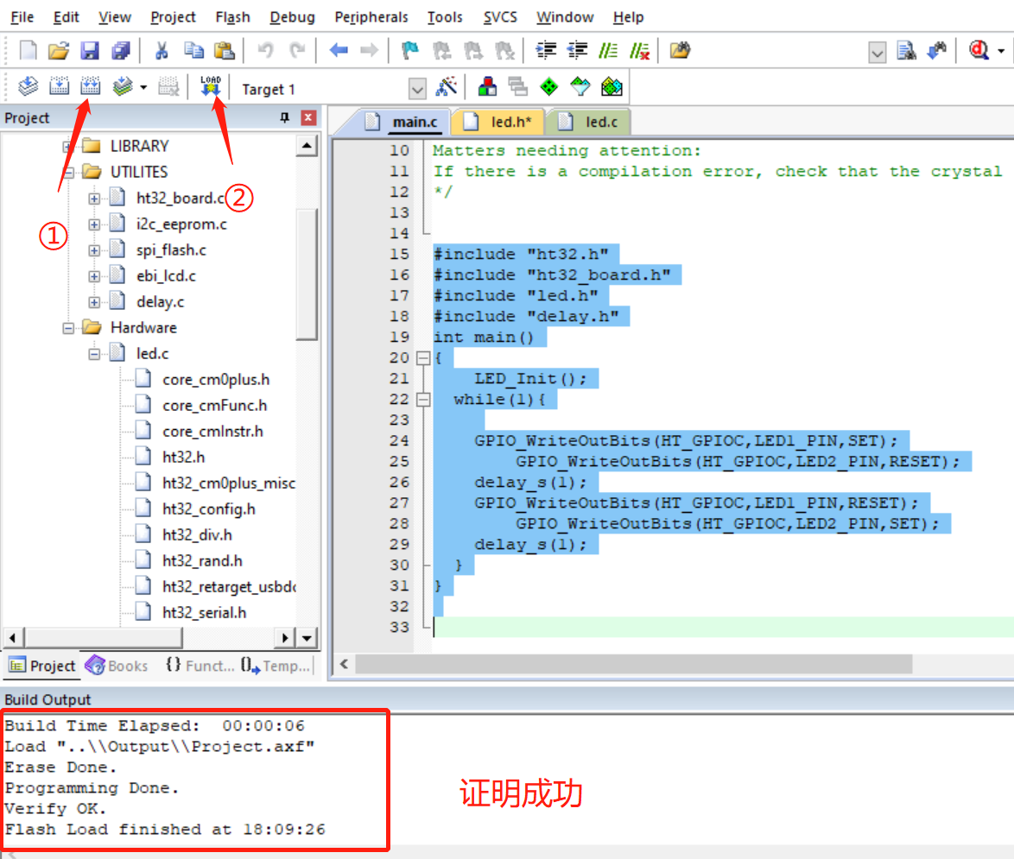Save the current file
Screen dimensions: 1014x859
(x=89, y=50)
